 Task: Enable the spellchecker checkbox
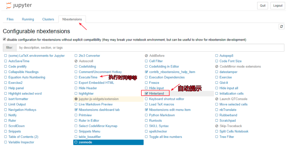pyautogui.click(x=146, y=132)
